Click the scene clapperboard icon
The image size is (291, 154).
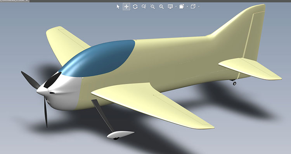tap(182, 7)
